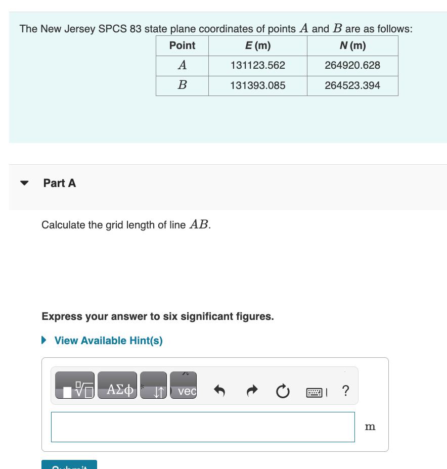This screenshot has height=469, width=447.
Task: Open the vector notation palette
Action: pos(183,385)
